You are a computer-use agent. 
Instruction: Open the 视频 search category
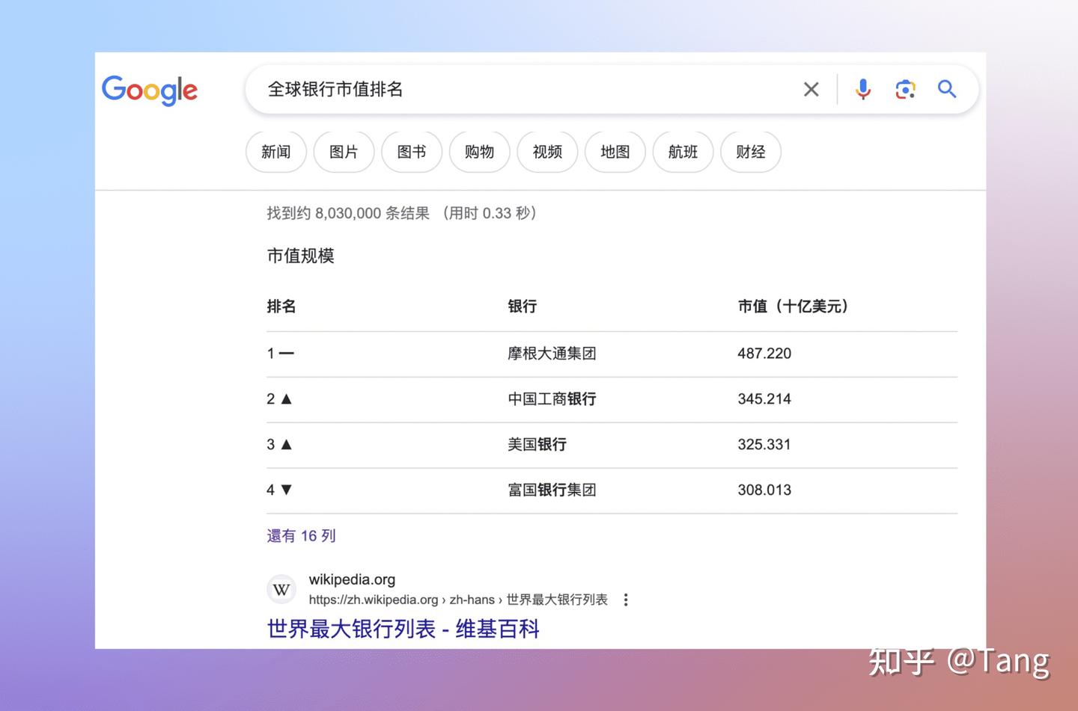tap(546, 152)
